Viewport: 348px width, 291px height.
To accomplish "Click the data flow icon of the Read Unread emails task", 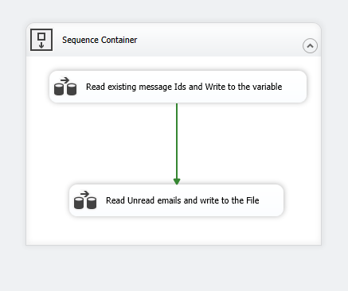I will (x=85, y=200).
